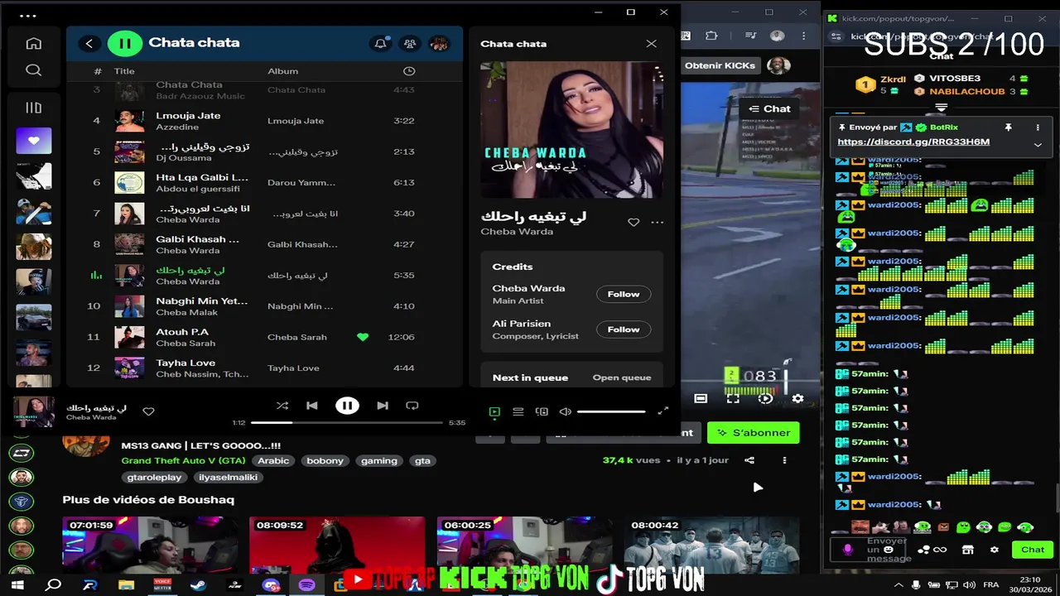Open pinned message three-dot menu
This screenshot has width=1060, height=596.
[x=1038, y=128]
